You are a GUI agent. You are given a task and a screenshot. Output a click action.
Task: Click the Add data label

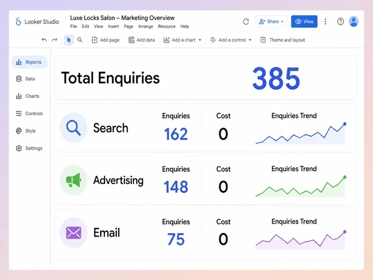click(145, 40)
